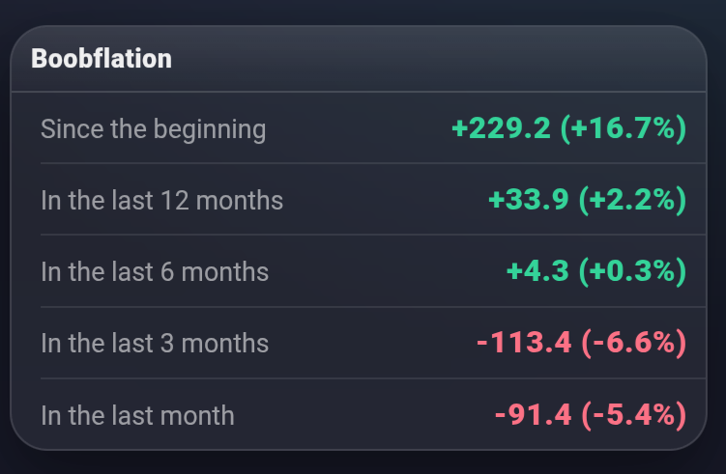The width and height of the screenshot is (726, 474).
Task: Click the Boobflation panel title
Action: pos(101,59)
